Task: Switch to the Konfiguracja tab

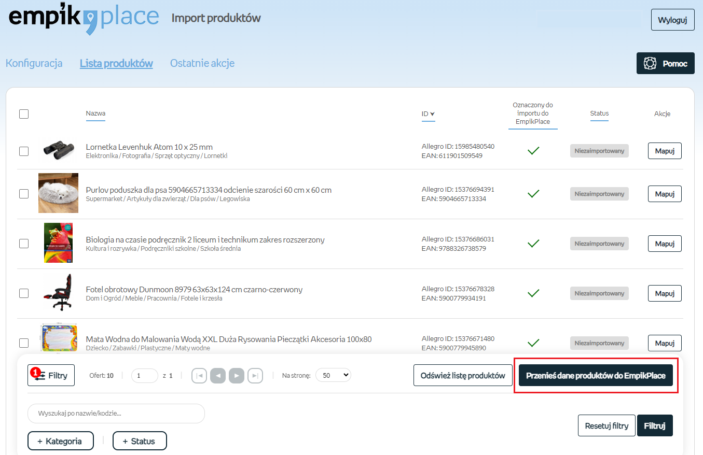Action: pos(34,63)
